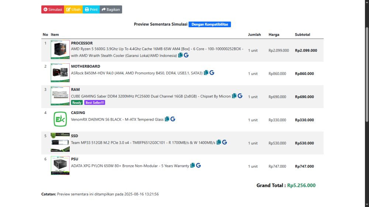Click the MOTHERBOARD category heading

(x=86, y=66)
